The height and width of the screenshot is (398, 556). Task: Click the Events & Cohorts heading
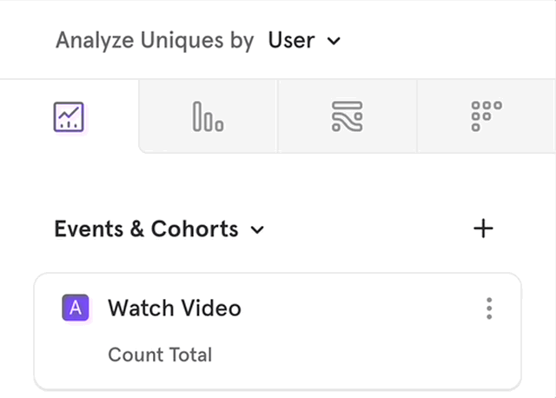(x=146, y=229)
